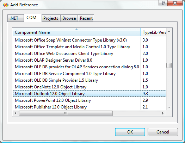Click version 2.1 in the Publisher row
This screenshot has width=185, height=143.
[145, 107]
